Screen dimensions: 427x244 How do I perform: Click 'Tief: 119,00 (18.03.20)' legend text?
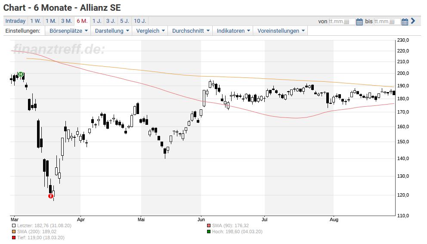41,238
